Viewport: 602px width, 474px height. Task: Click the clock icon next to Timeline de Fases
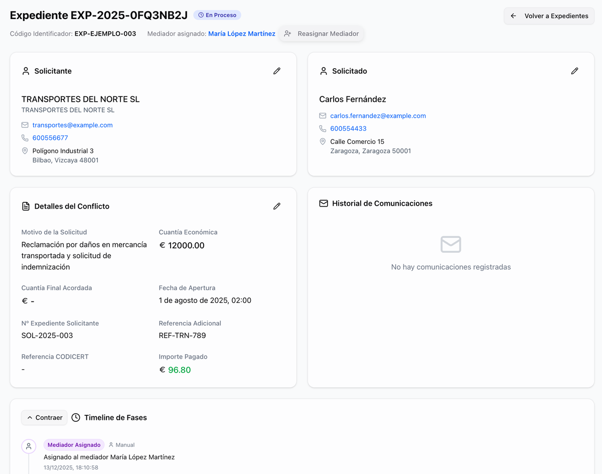coord(76,417)
